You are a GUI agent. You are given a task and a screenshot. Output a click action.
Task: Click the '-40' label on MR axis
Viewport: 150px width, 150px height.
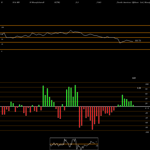[146, 118]
